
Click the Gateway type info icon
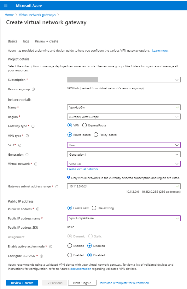[x=33, y=126]
